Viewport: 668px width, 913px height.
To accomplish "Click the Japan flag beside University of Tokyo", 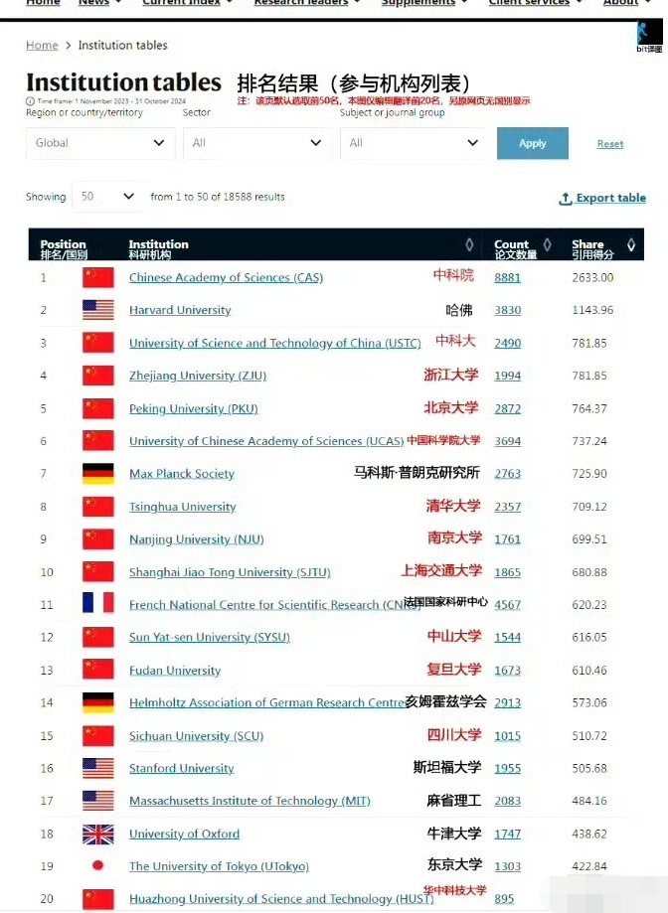I will coord(97,866).
